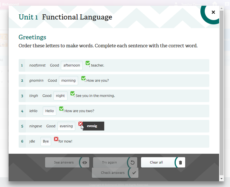This screenshot has height=187, width=230.
Task: Click the green check mark next to Hello
Action: (x=61, y=108)
